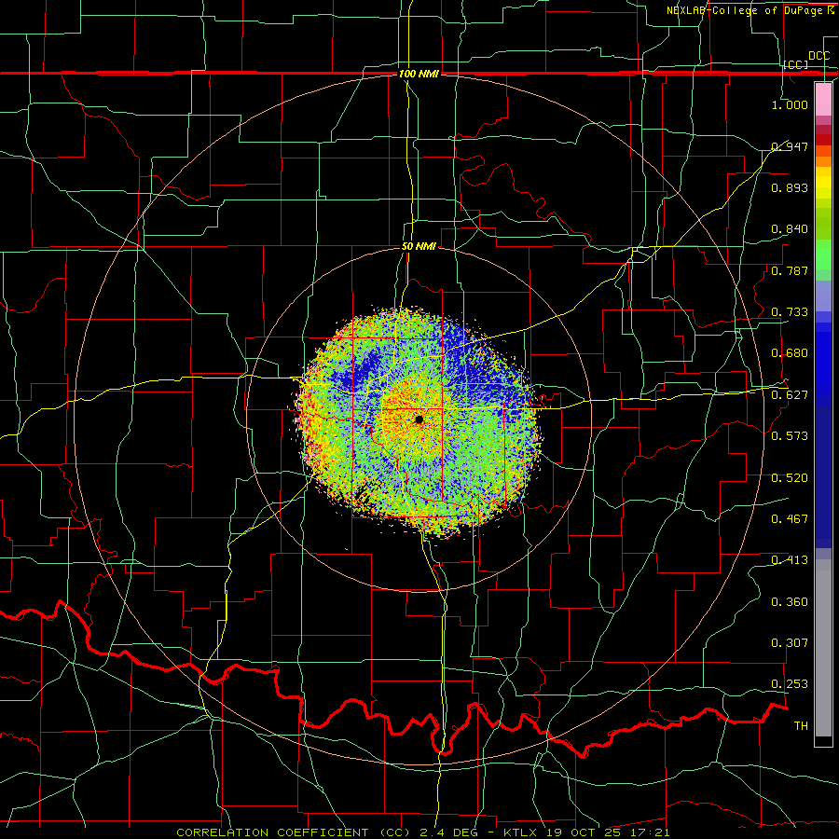This screenshot has height=839, width=839.
Task: Click the 0.573 scale value
Action: click(x=790, y=436)
